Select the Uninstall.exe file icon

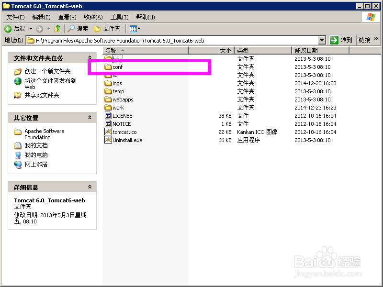click(108, 140)
